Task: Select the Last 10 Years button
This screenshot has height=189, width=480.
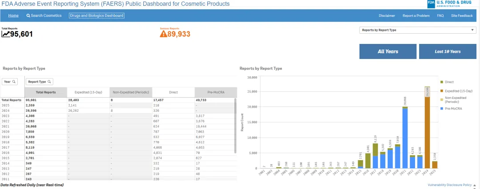Action: (448, 51)
